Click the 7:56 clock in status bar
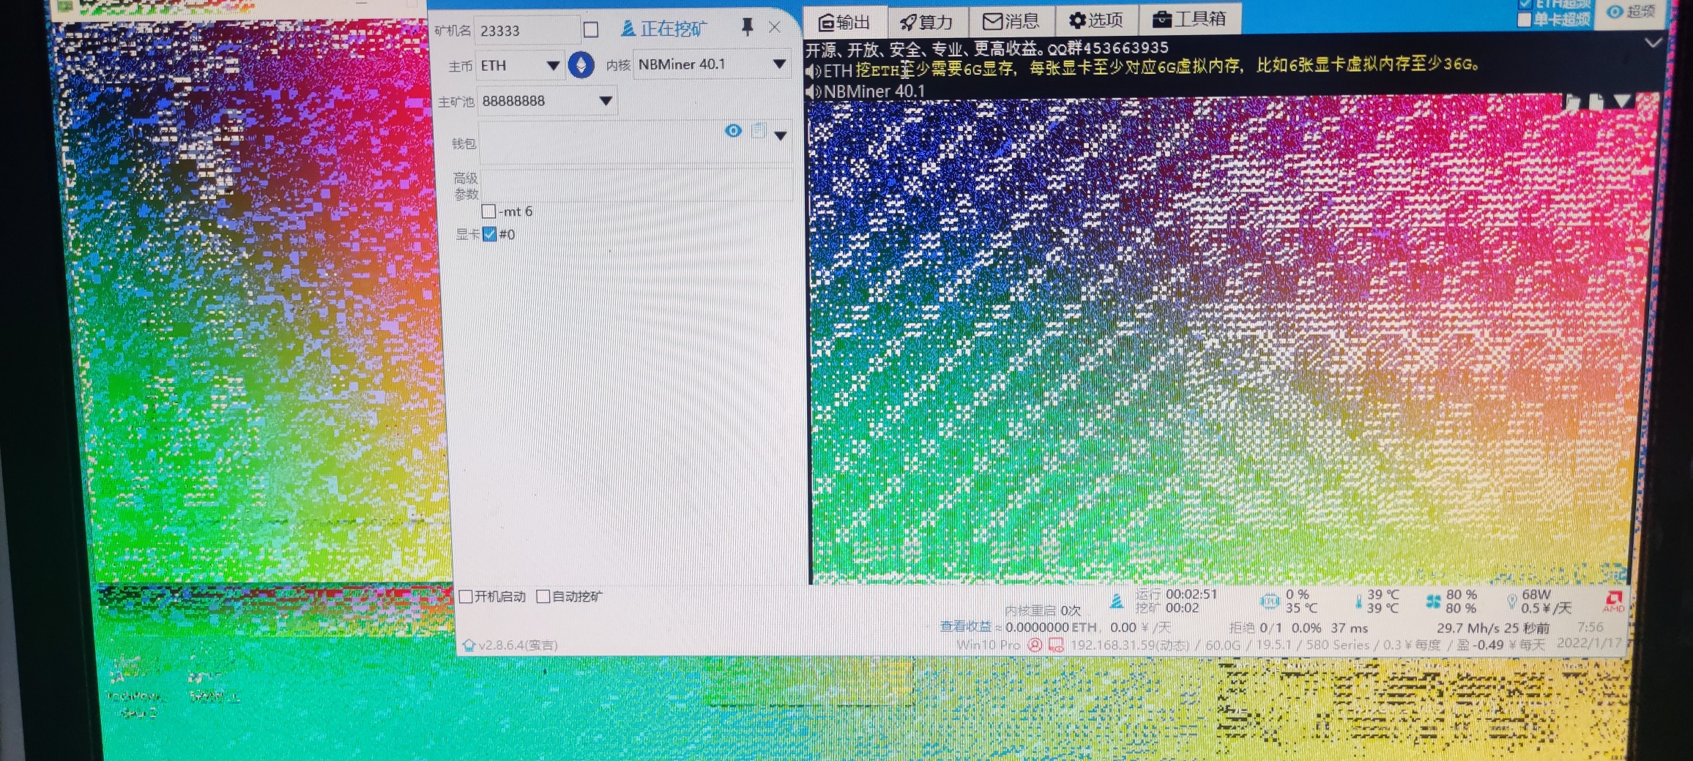The height and width of the screenshot is (761, 1693). (x=1590, y=627)
